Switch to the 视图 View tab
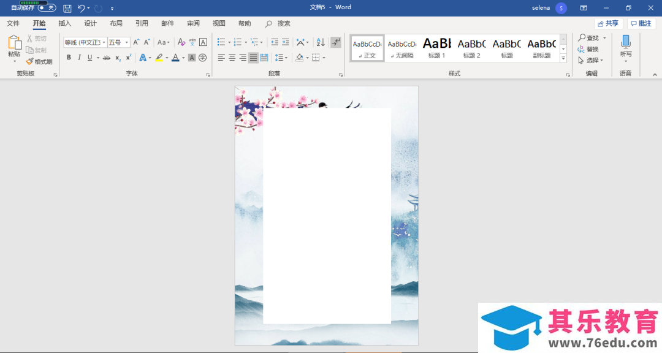662x353 pixels. click(219, 24)
